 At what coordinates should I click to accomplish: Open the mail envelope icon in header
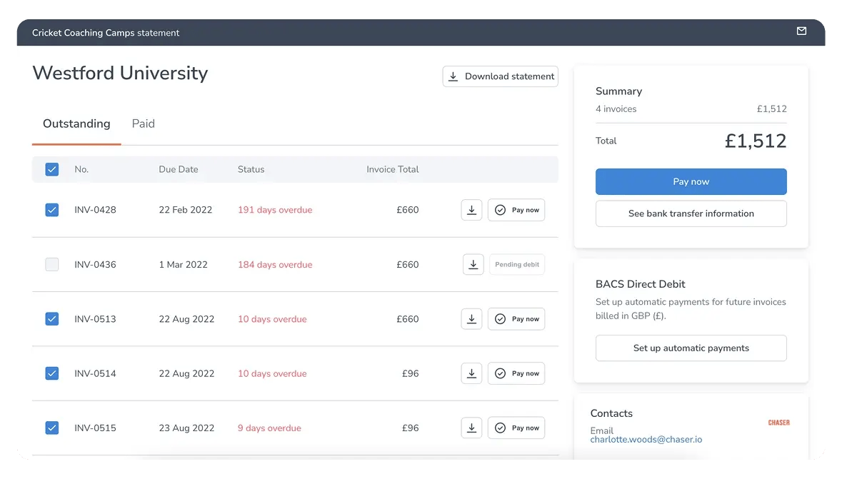[801, 31]
